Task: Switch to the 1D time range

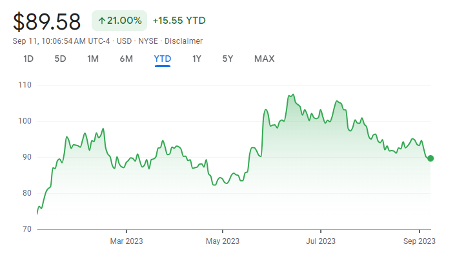Action: [x=28, y=59]
